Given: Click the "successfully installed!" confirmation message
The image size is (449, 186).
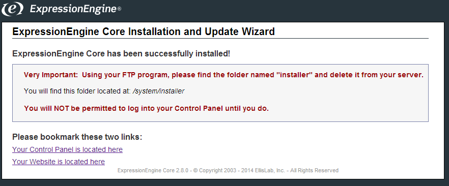Looking at the screenshot, I should (121, 53).
